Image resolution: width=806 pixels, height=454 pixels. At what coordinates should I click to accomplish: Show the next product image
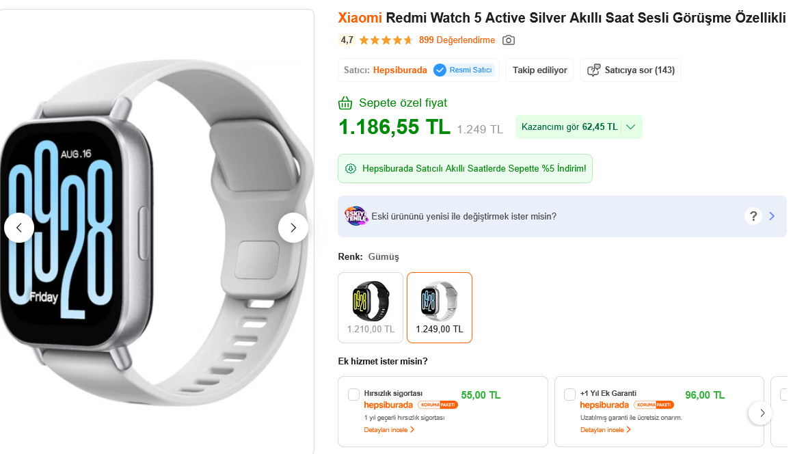point(293,228)
